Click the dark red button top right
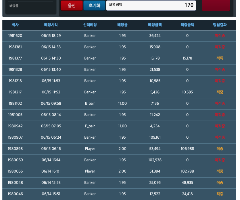 (x=216, y=5)
